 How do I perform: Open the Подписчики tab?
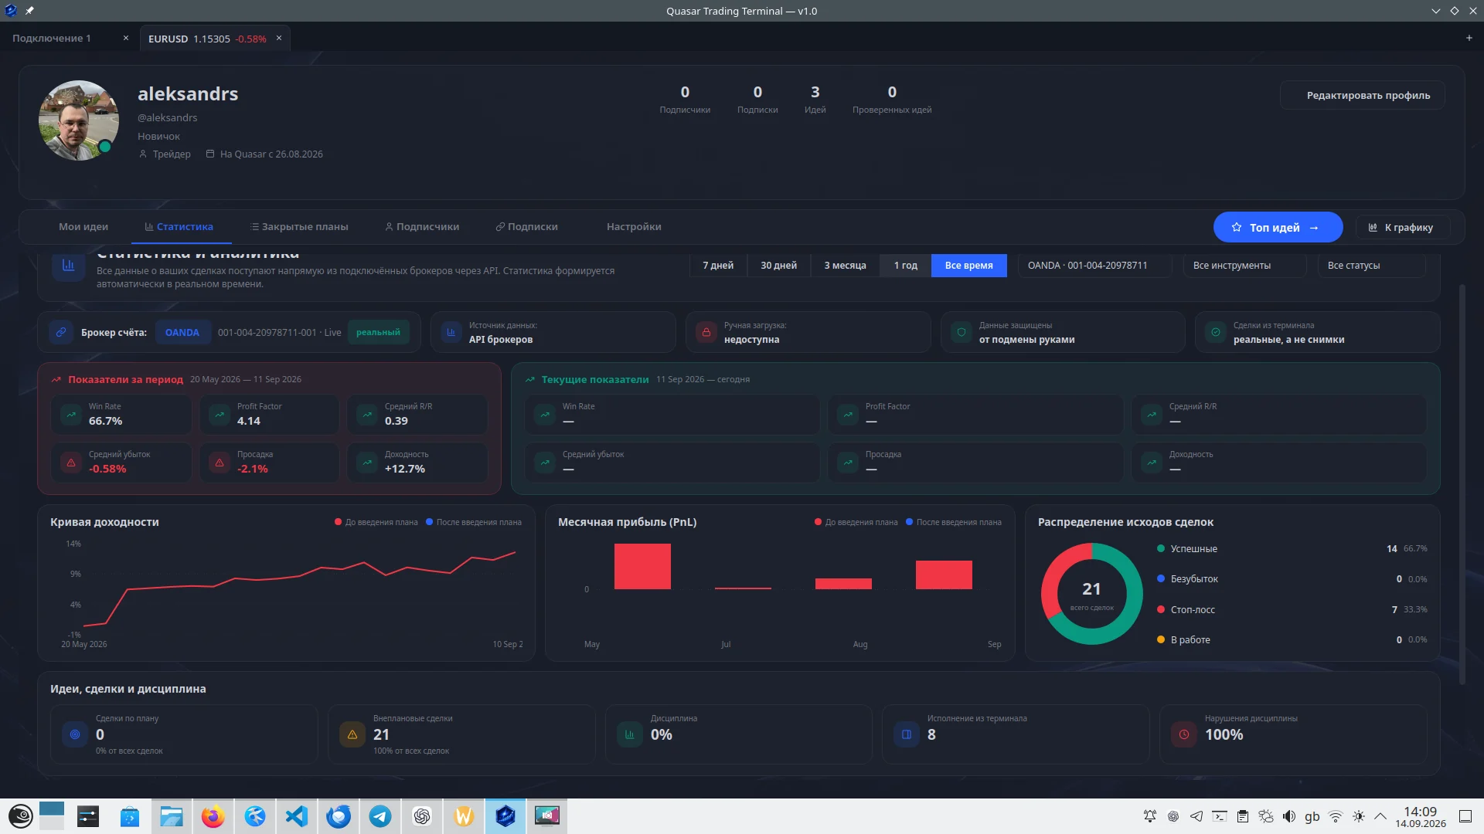point(422,227)
